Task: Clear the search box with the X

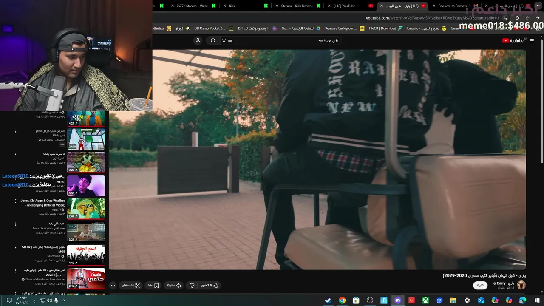Action: click(224, 41)
